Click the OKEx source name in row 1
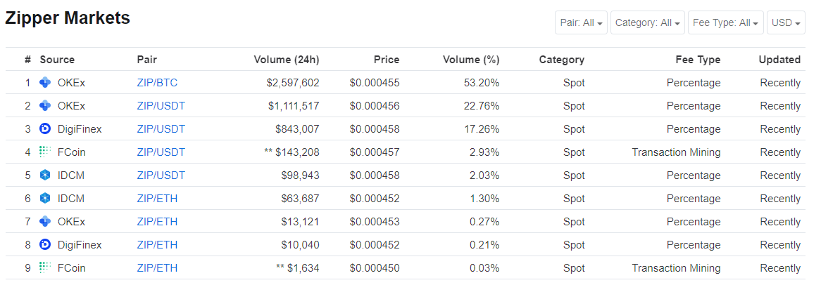Screen dimensions: 821x285 [x=71, y=82]
